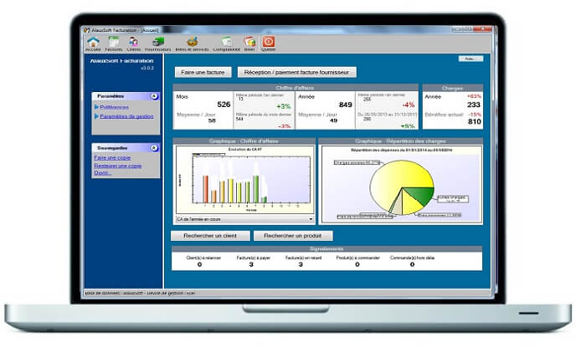This screenshot has width=581, height=348.
Task: Click the green +5% indicator
Action: [x=408, y=125]
